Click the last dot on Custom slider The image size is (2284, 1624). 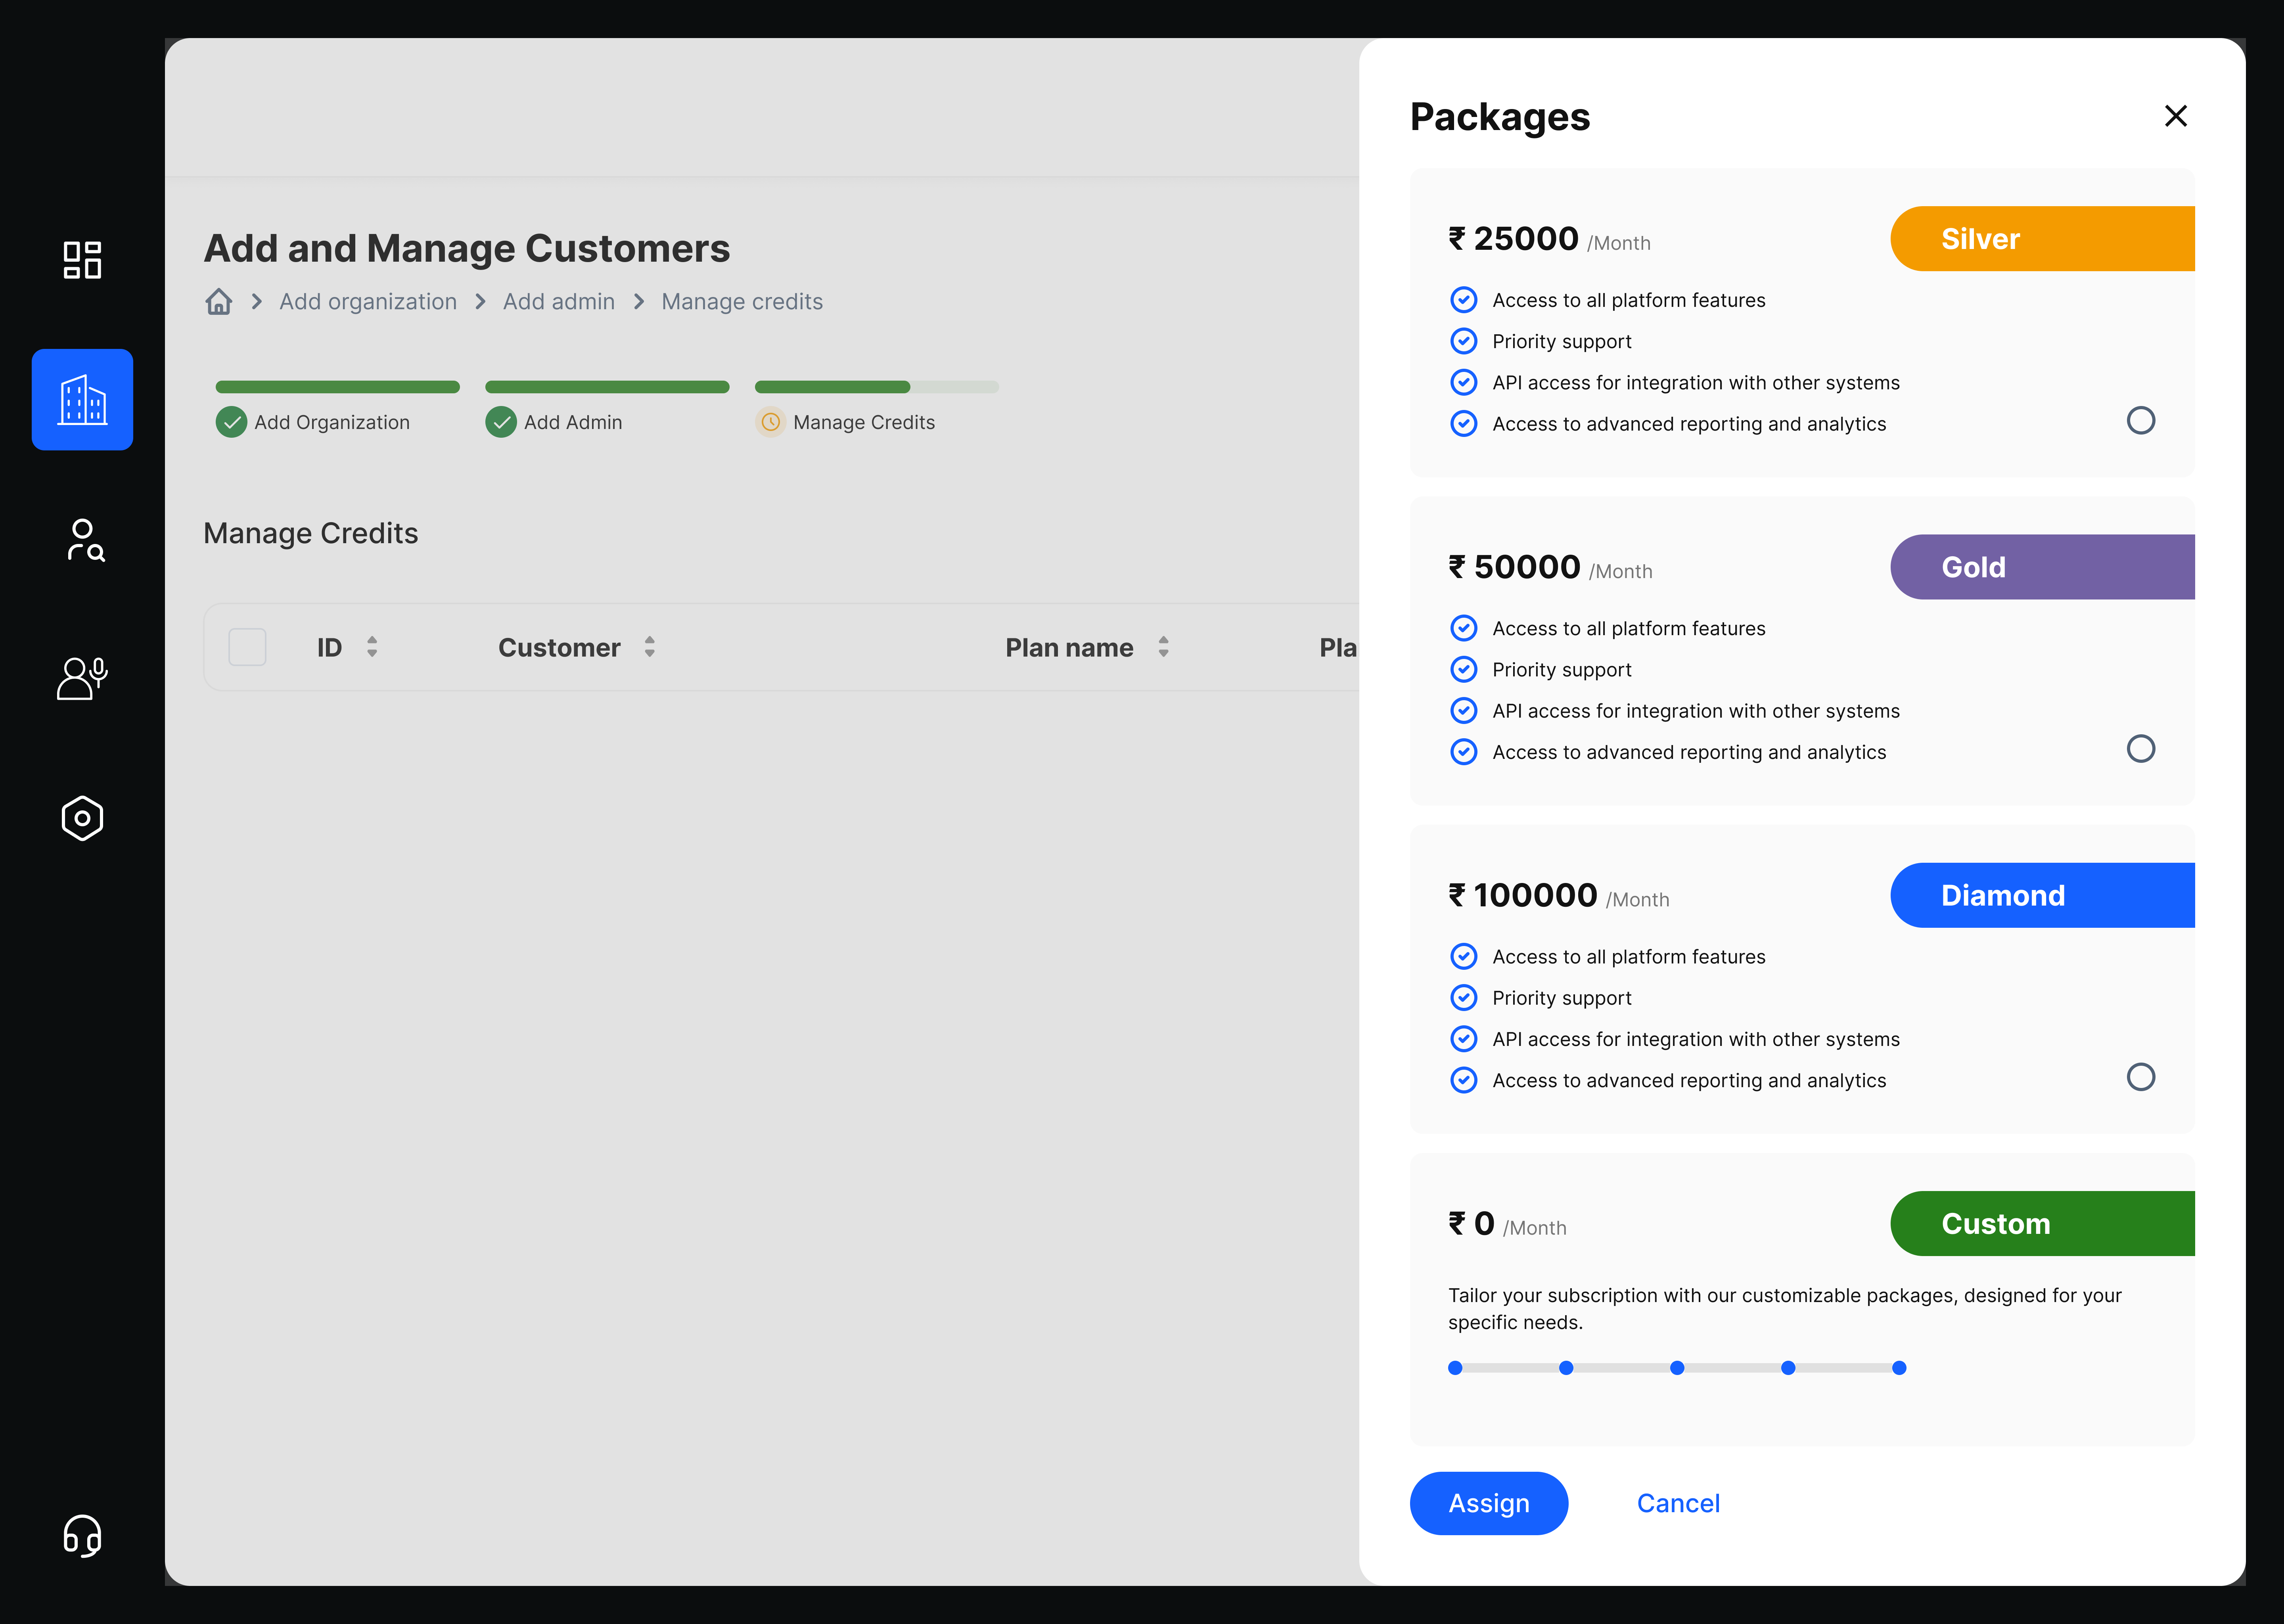pos(1899,1368)
